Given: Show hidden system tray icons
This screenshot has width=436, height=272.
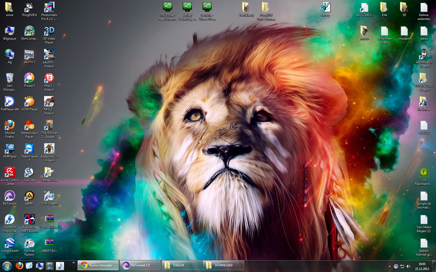Looking at the screenshot, I should [x=390, y=266].
